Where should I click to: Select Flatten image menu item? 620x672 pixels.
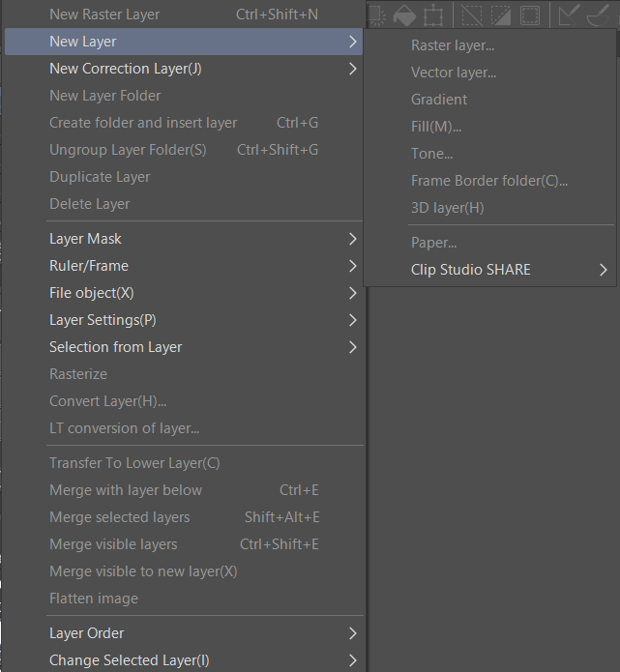coord(184,599)
